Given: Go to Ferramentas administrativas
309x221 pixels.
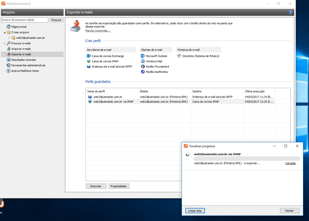Looking at the screenshot, I should (x=28, y=65).
